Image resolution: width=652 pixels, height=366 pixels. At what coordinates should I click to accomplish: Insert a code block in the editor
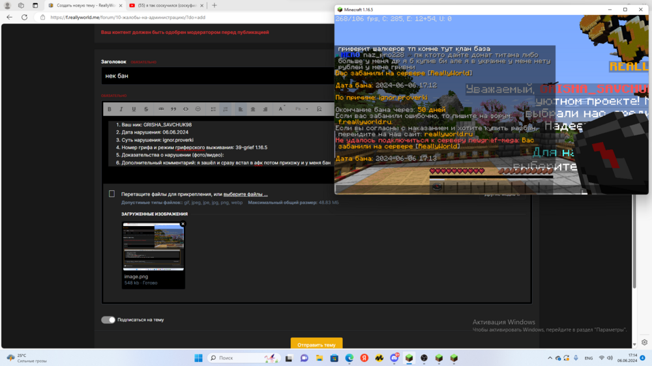pos(185,109)
